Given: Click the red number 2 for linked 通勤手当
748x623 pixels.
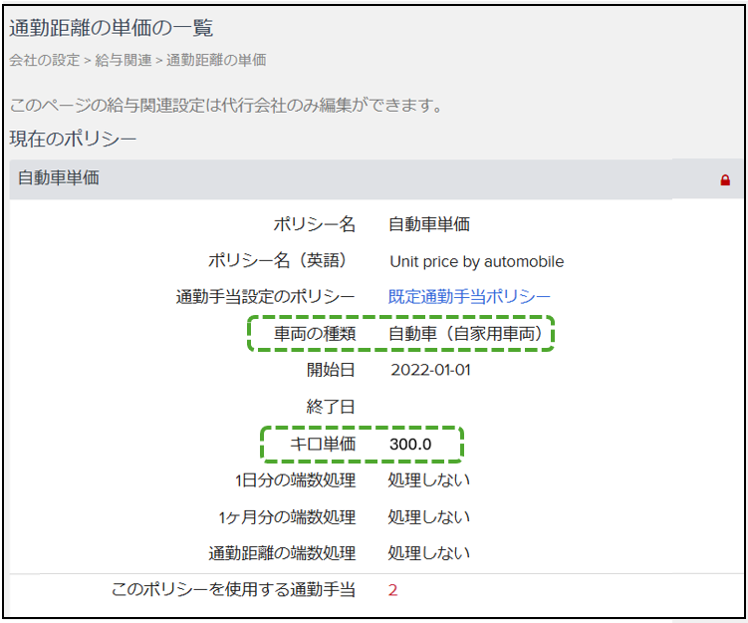Looking at the screenshot, I should pos(392,590).
